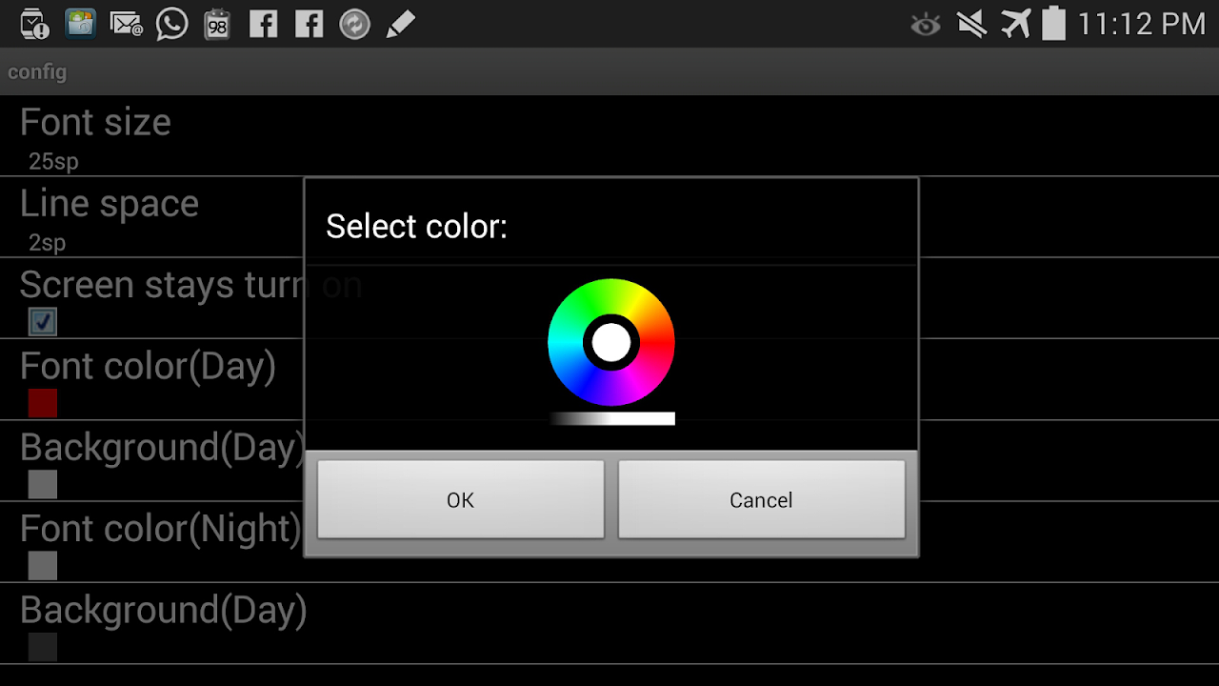Click the WhatsApp notification icon
This screenshot has width=1219, height=686.
pos(172,24)
